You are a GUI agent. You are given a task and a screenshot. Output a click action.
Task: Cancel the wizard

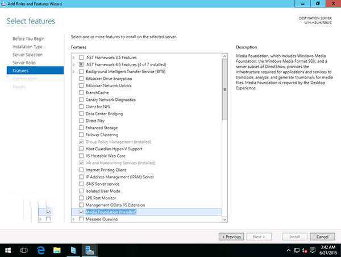(322, 236)
